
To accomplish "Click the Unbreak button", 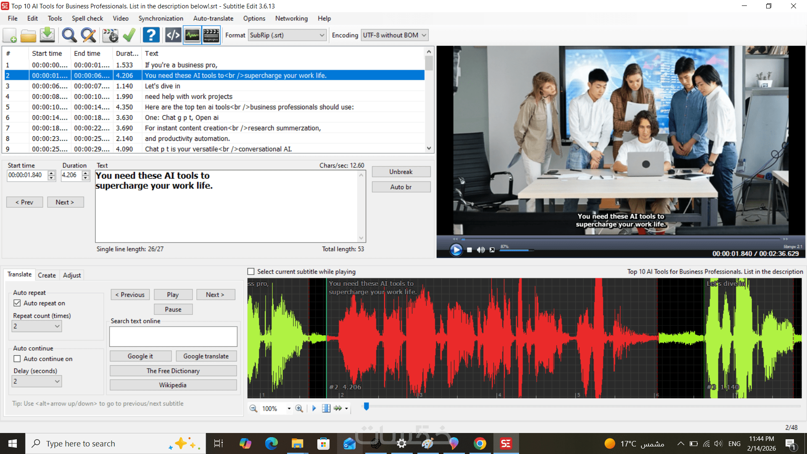I will click(401, 172).
